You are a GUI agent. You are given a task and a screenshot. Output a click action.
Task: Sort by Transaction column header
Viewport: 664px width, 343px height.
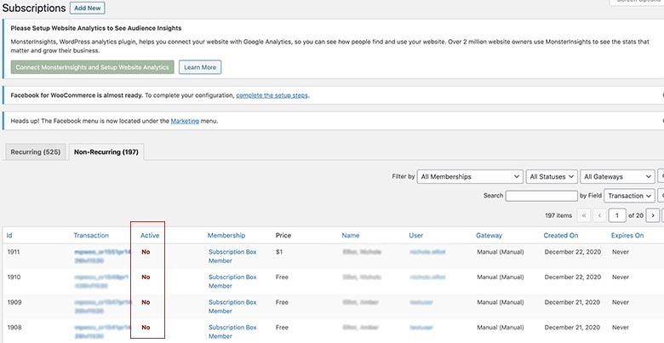tap(91, 236)
